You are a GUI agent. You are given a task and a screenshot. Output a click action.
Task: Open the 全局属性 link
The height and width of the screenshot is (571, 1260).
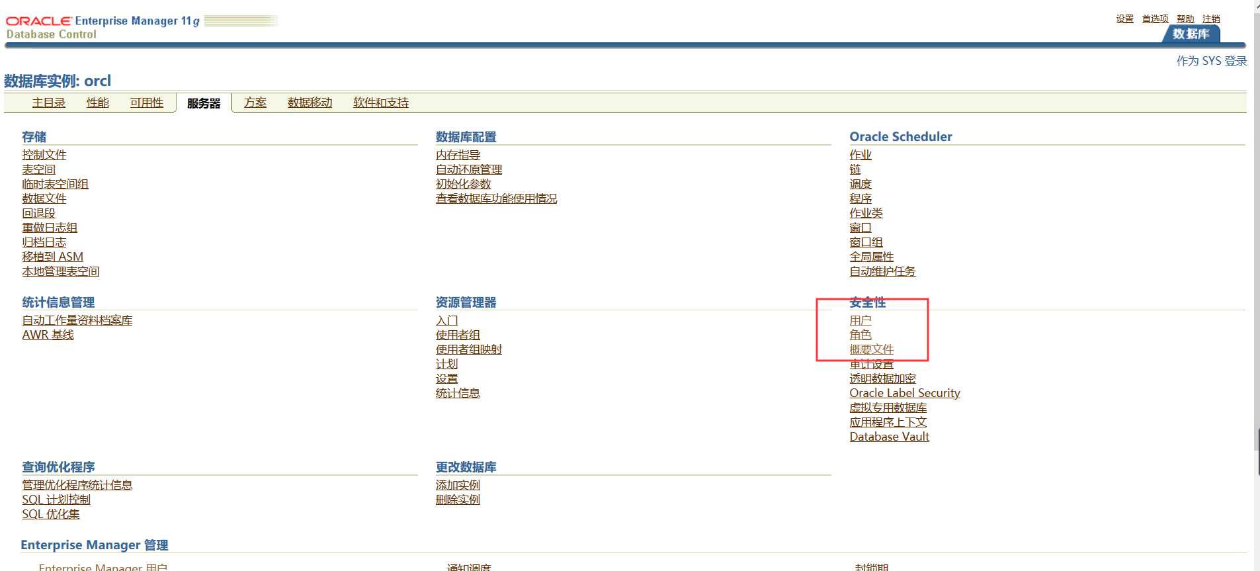point(872,257)
